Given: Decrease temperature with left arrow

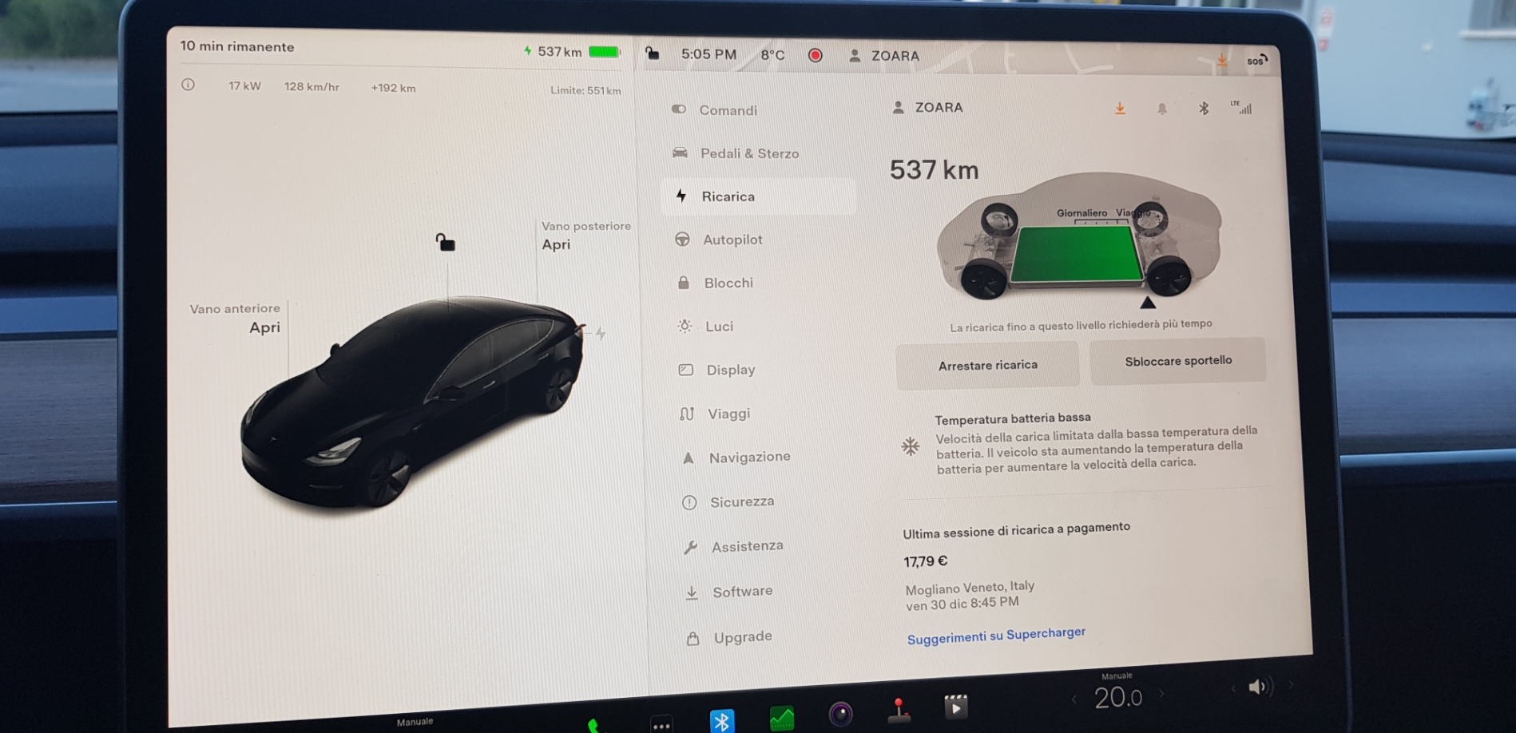Looking at the screenshot, I should pos(1075,700).
